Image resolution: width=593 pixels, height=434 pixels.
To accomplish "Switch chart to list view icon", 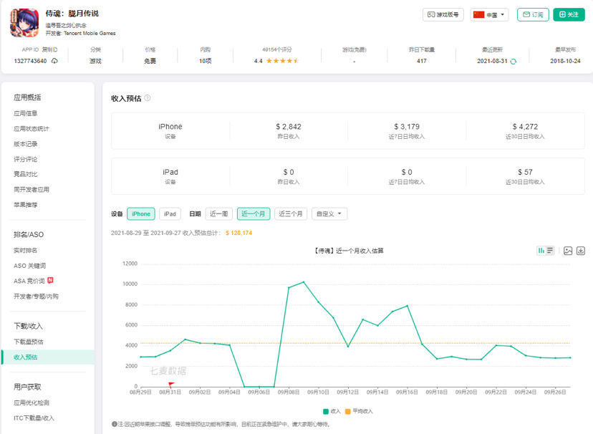I will pyautogui.click(x=550, y=251).
